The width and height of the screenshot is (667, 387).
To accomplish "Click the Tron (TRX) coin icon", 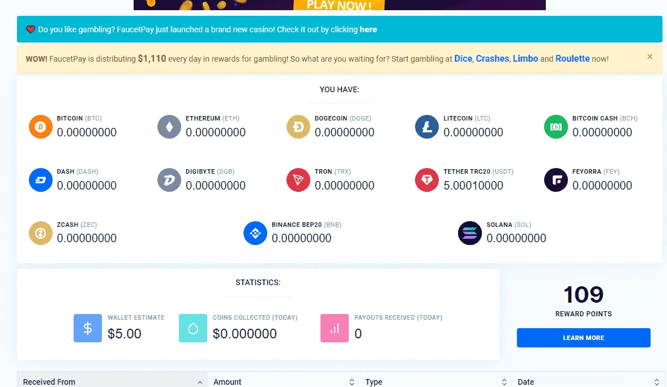I will [x=298, y=180].
